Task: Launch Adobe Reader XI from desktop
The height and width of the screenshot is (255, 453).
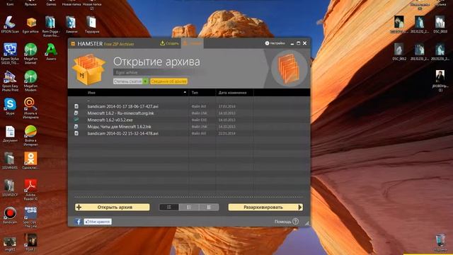Action: pos(30,190)
